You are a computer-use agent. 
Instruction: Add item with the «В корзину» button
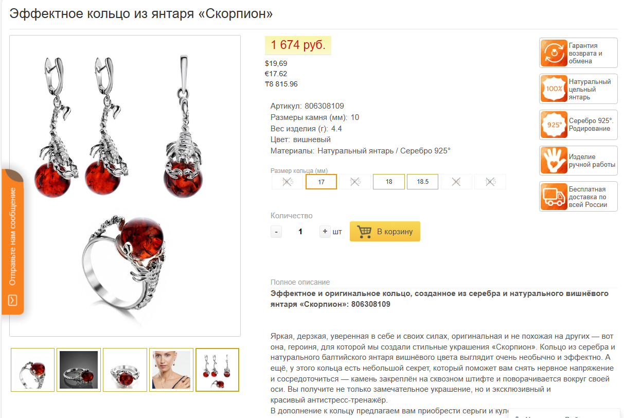(x=385, y=232)
